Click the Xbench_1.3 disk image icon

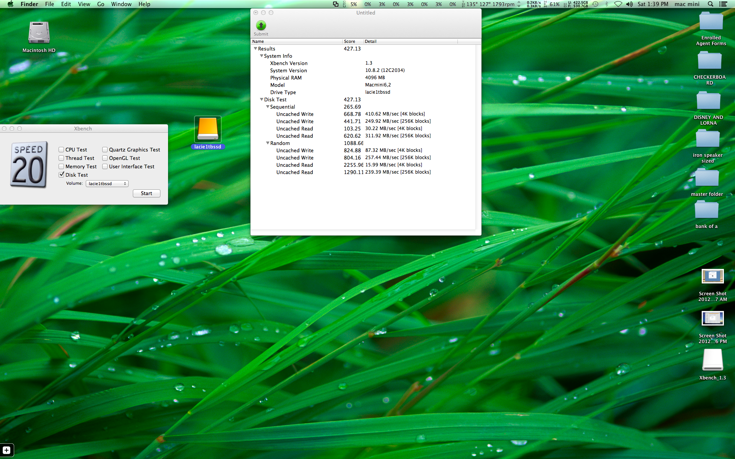712,360
